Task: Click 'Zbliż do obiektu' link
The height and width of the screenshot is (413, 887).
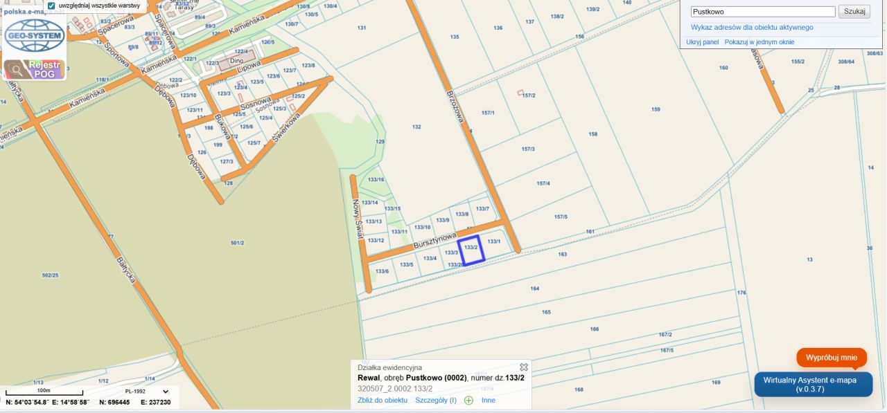Action: click(x=383, y=401)
